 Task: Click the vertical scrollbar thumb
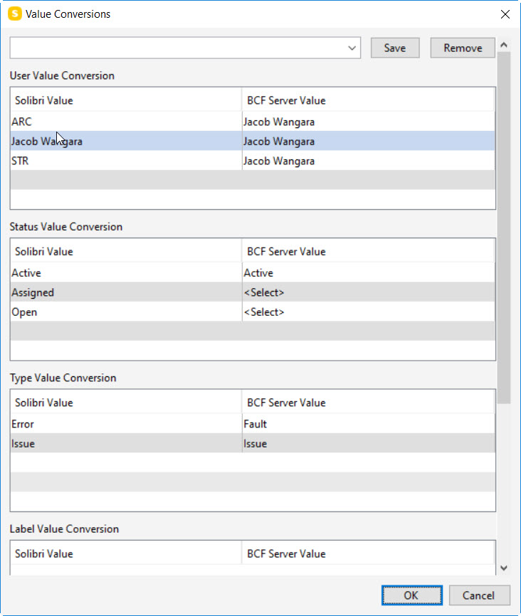pyautogui.click(x=504, y=228)
